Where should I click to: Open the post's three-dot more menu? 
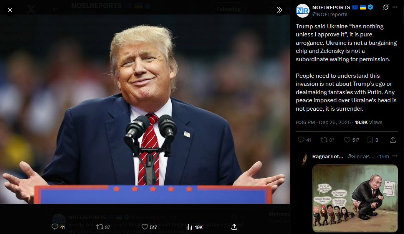tap(395, 7)
